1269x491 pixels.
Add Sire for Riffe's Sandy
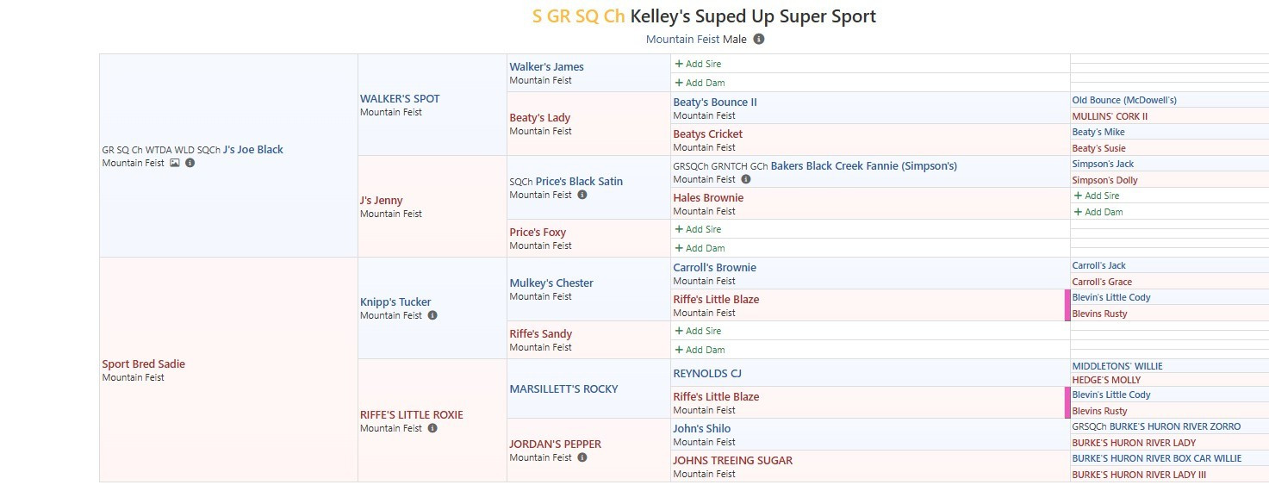[x=698, y=331]
